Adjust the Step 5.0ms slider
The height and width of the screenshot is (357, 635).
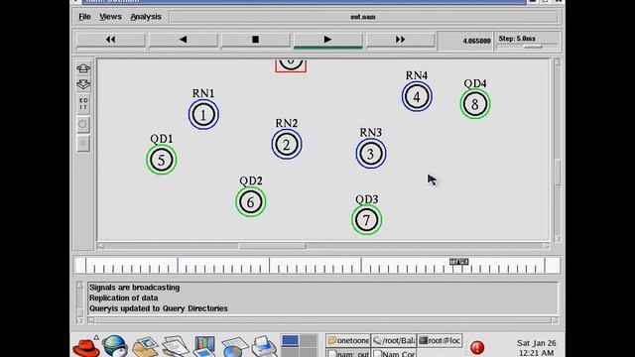532,47
